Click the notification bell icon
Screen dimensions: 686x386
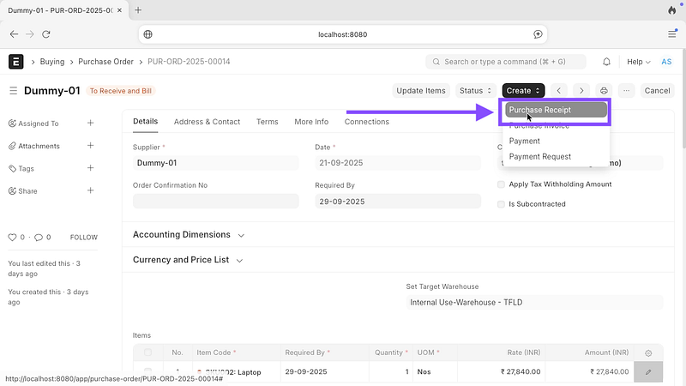point(607,62)
